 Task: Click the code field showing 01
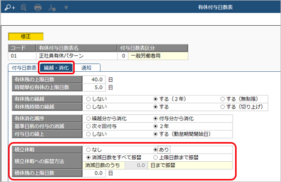[22, 56]
